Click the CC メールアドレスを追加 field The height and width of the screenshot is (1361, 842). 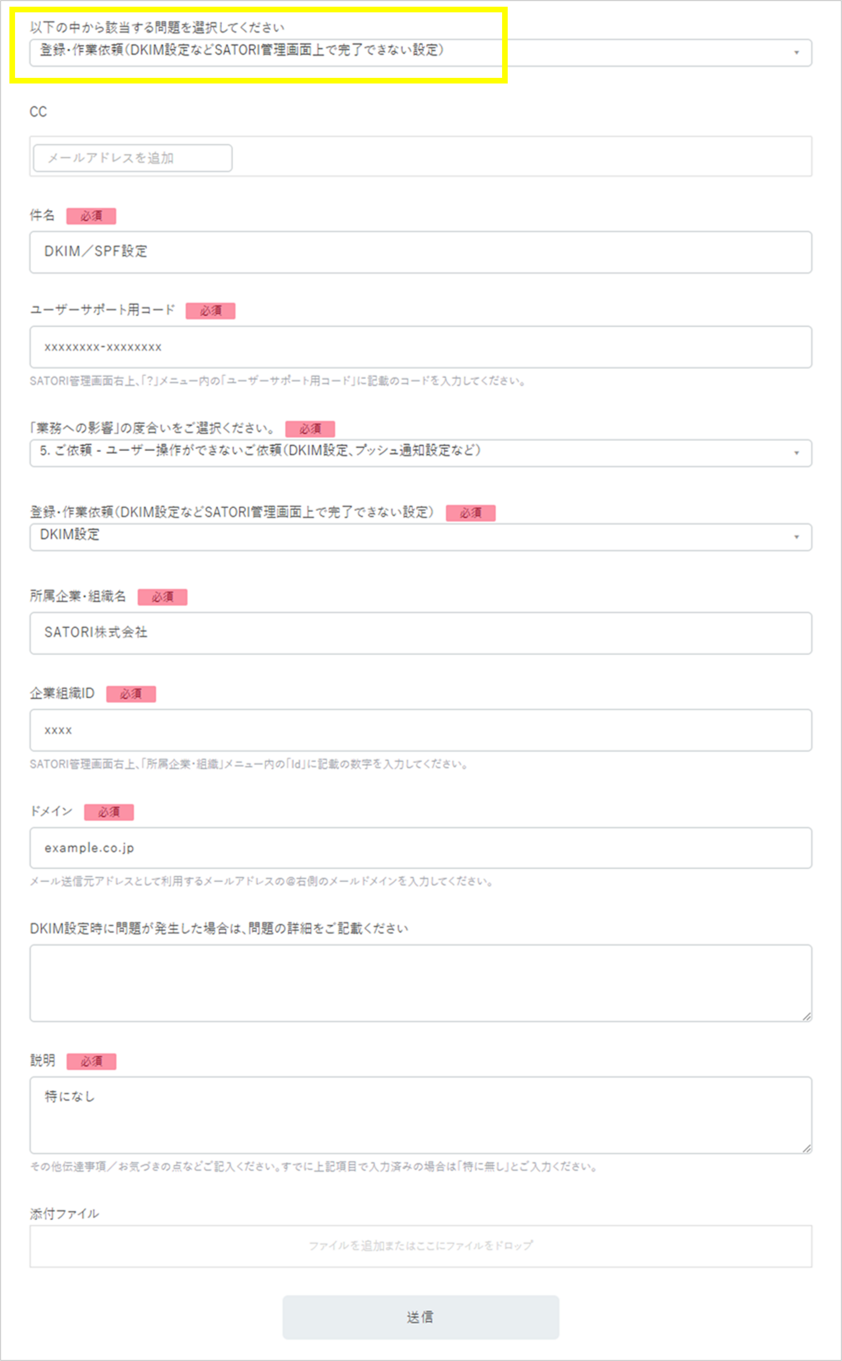point(133,158)
